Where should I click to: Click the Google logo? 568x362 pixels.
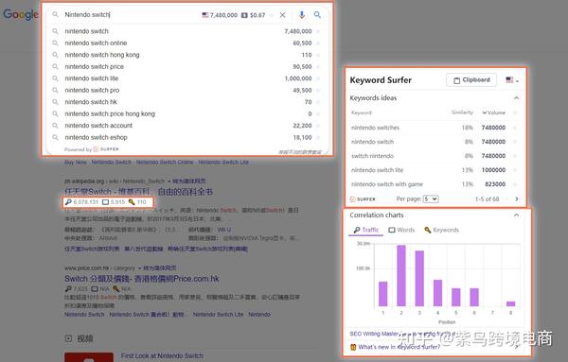pyautogui.click(x=21, y=14)
